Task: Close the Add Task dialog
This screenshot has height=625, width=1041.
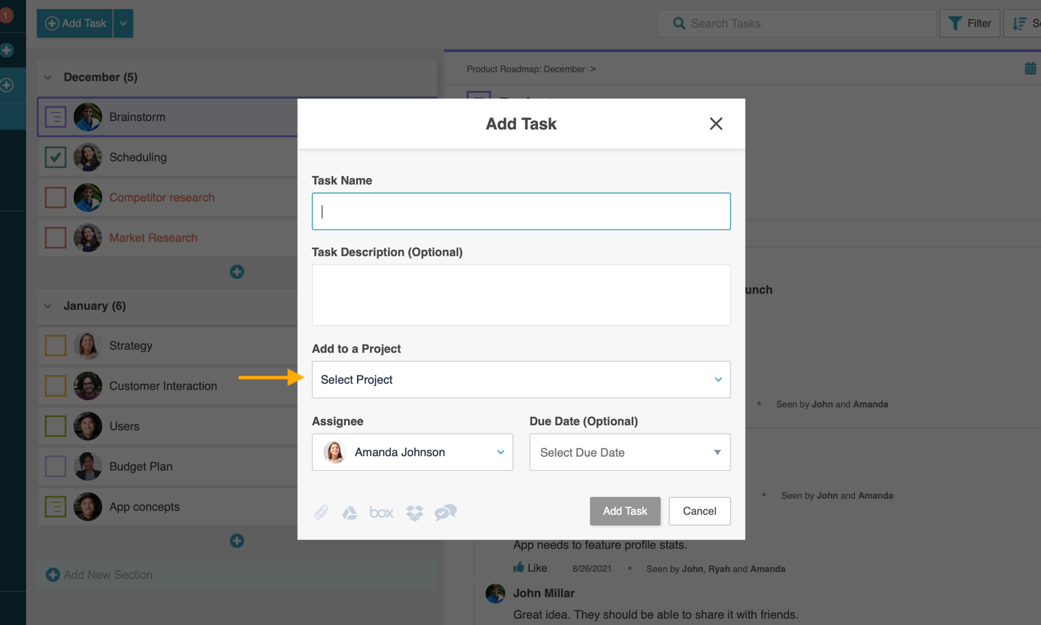Action: click(x=716, y=124)
